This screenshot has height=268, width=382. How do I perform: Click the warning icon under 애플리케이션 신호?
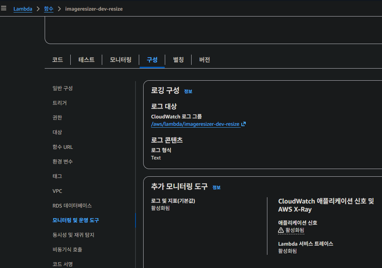click(x=281, y=230)
